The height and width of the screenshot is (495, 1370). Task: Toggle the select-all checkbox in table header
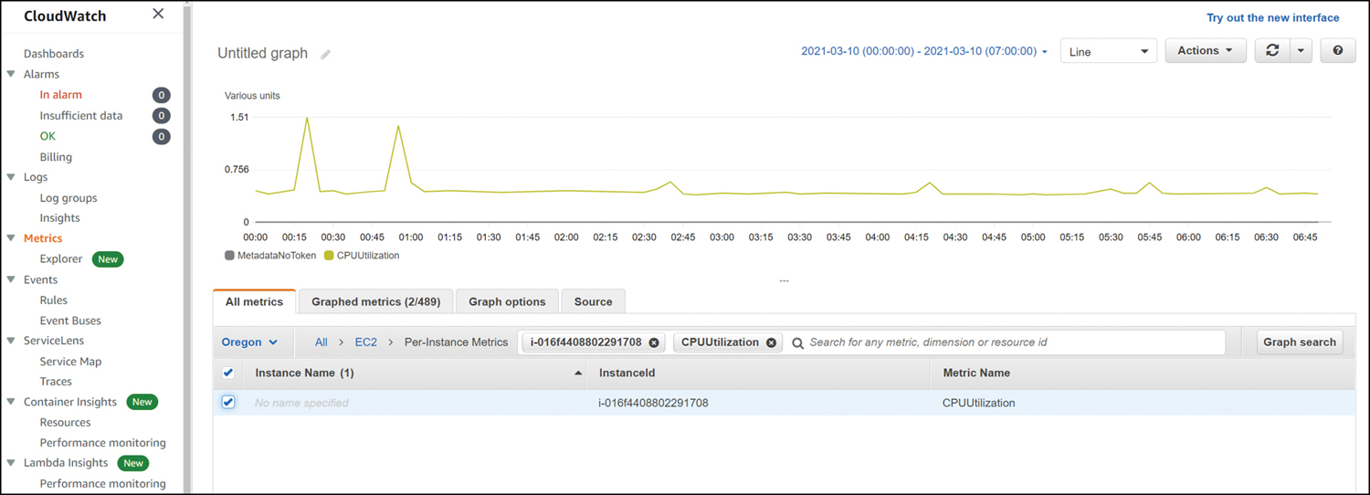tap(228, 373)
